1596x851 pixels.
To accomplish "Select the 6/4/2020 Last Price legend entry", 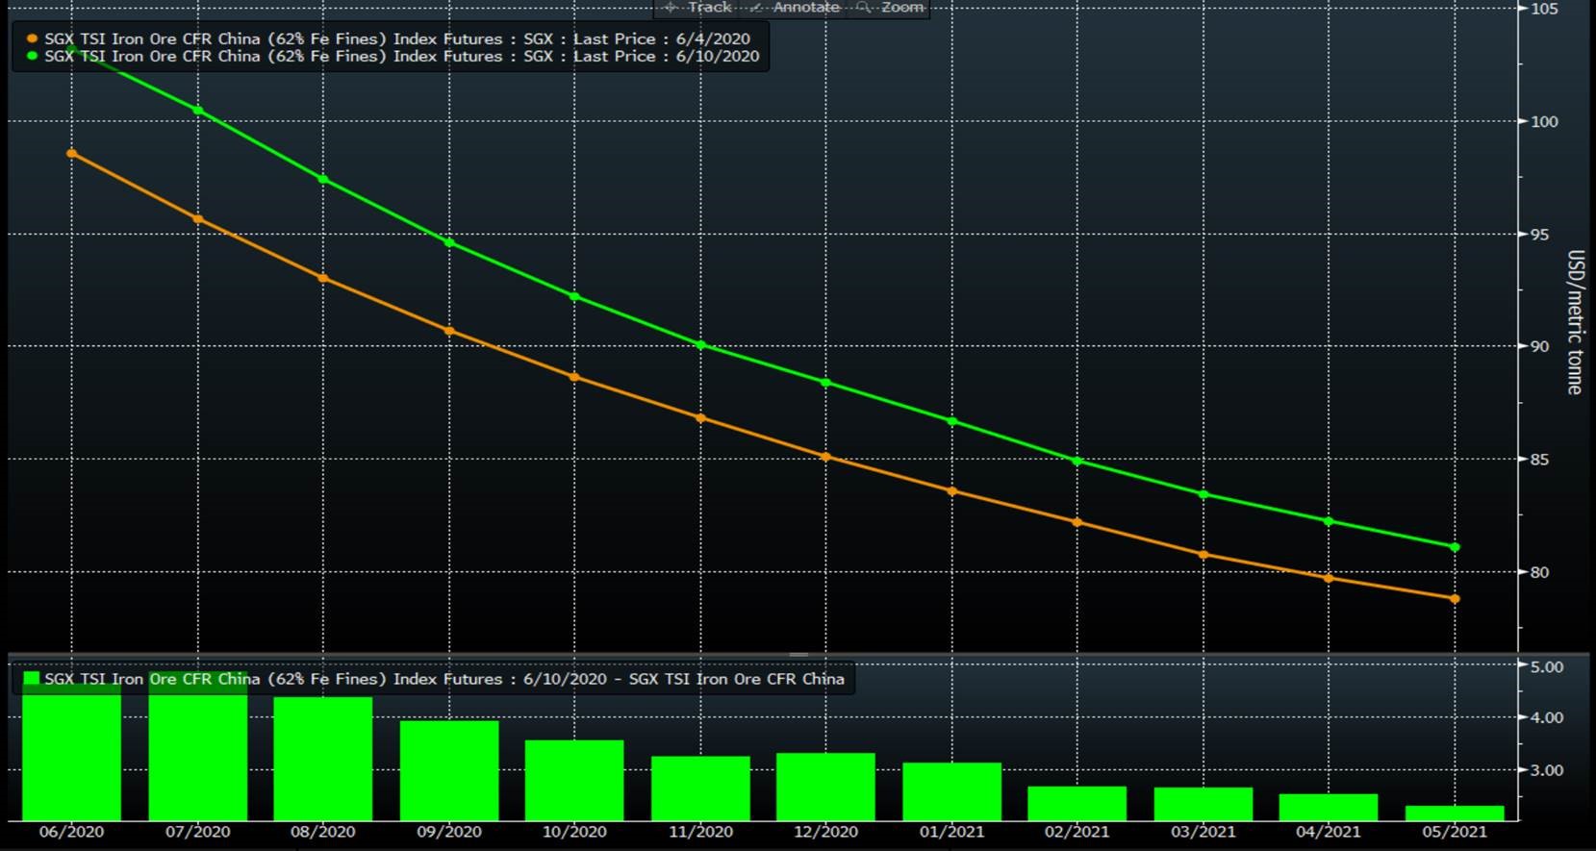I will coord(396,39).
